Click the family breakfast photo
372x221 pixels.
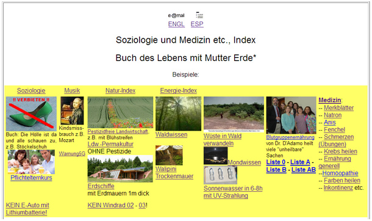pyautogui.click(x=31, y=162)
